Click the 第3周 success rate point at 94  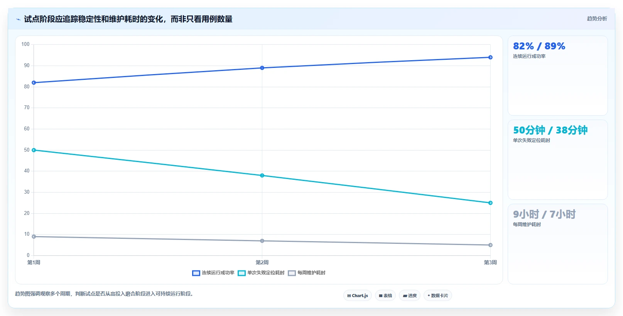point(490,57)
